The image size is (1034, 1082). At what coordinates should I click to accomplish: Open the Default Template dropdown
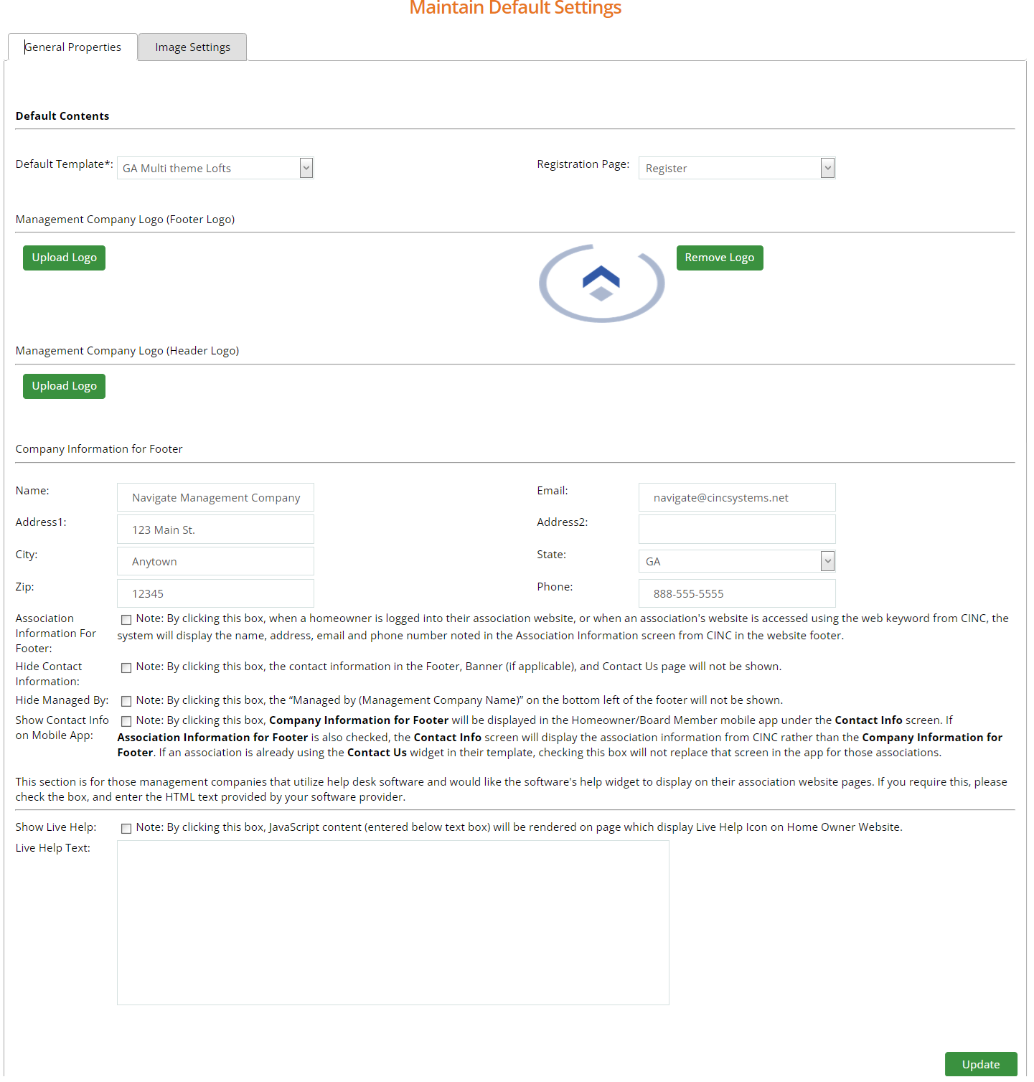[x=215, y=168]
